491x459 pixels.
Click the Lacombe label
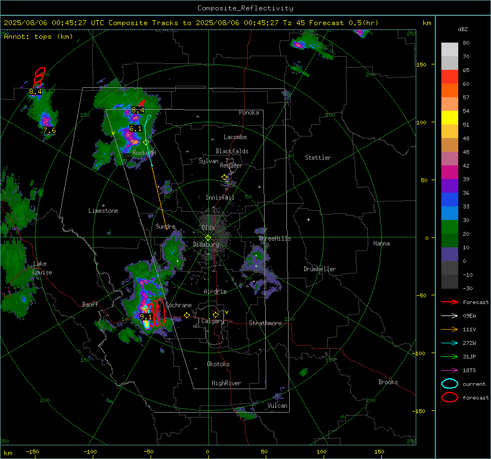click(235, 137)
